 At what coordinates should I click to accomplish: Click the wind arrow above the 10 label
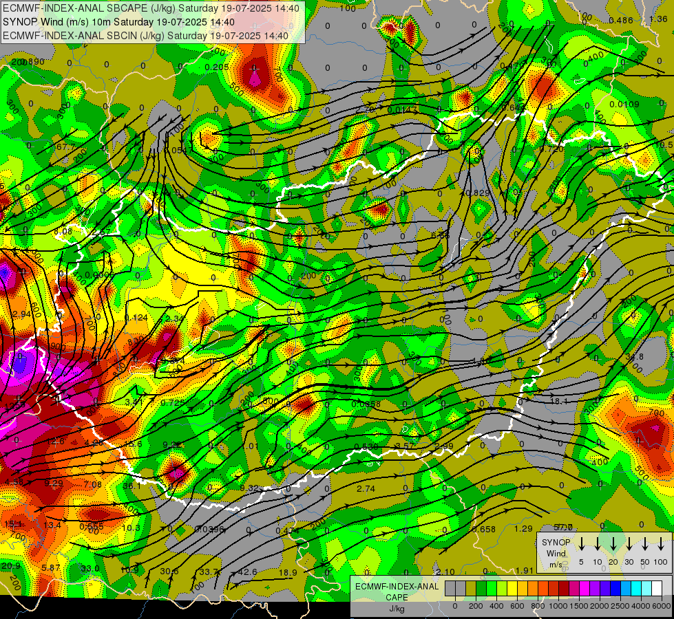click(597, 544)
